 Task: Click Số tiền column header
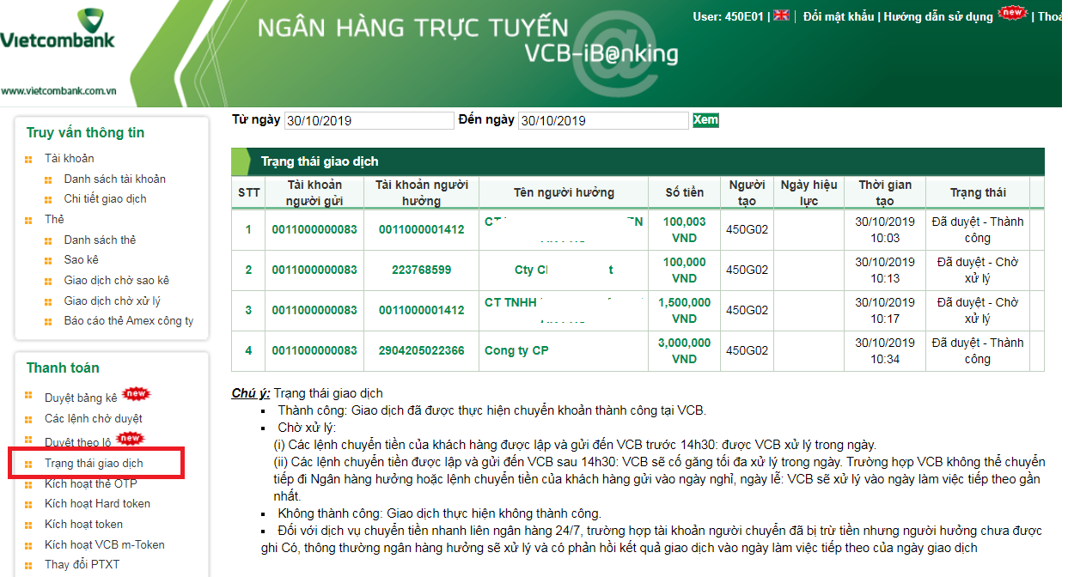click(x=685, y=192)
